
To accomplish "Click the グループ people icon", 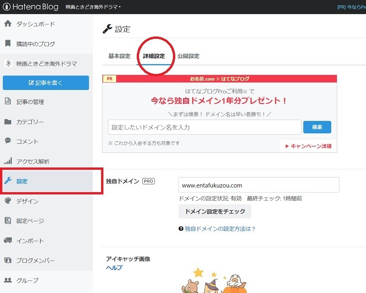I will click(x=8, y=280).
